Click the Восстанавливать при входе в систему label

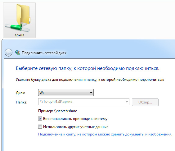(75, 119)
